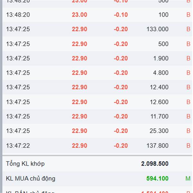Click the 133.000 volume cell
The height and width of the screenshot is (193, 193).
tap(157, 29)
